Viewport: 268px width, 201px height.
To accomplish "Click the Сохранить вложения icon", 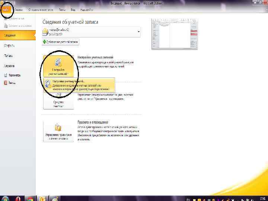I will click(x=6, y=26).
